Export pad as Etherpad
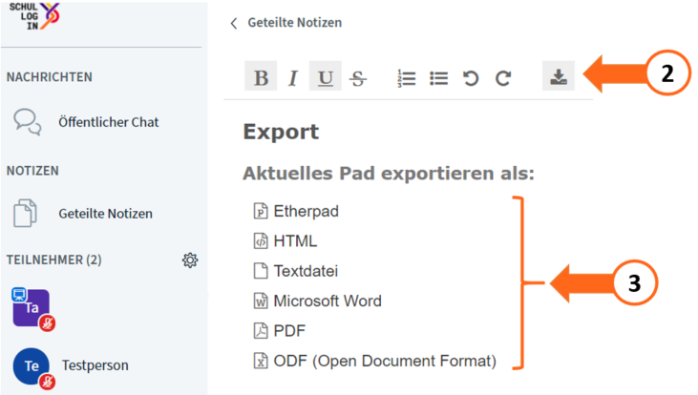Screen dimensions: 698x395 point(296,211)
